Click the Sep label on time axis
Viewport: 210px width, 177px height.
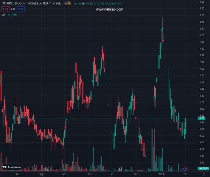[x=64, y=174]
